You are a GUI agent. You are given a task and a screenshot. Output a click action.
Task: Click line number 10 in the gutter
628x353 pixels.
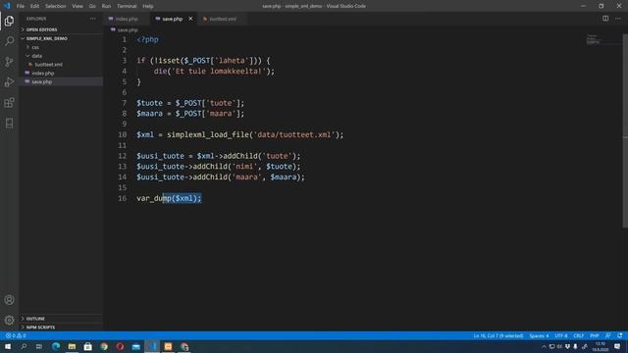(x=123, y=134)
